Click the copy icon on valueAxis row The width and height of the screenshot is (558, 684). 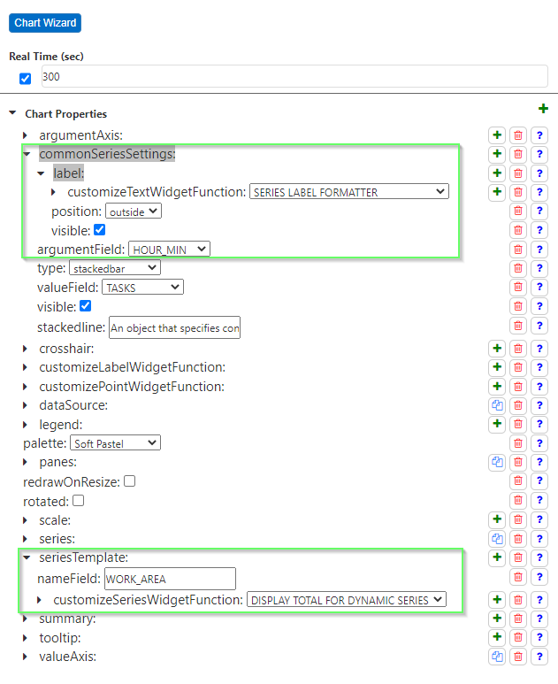[497, 657]
